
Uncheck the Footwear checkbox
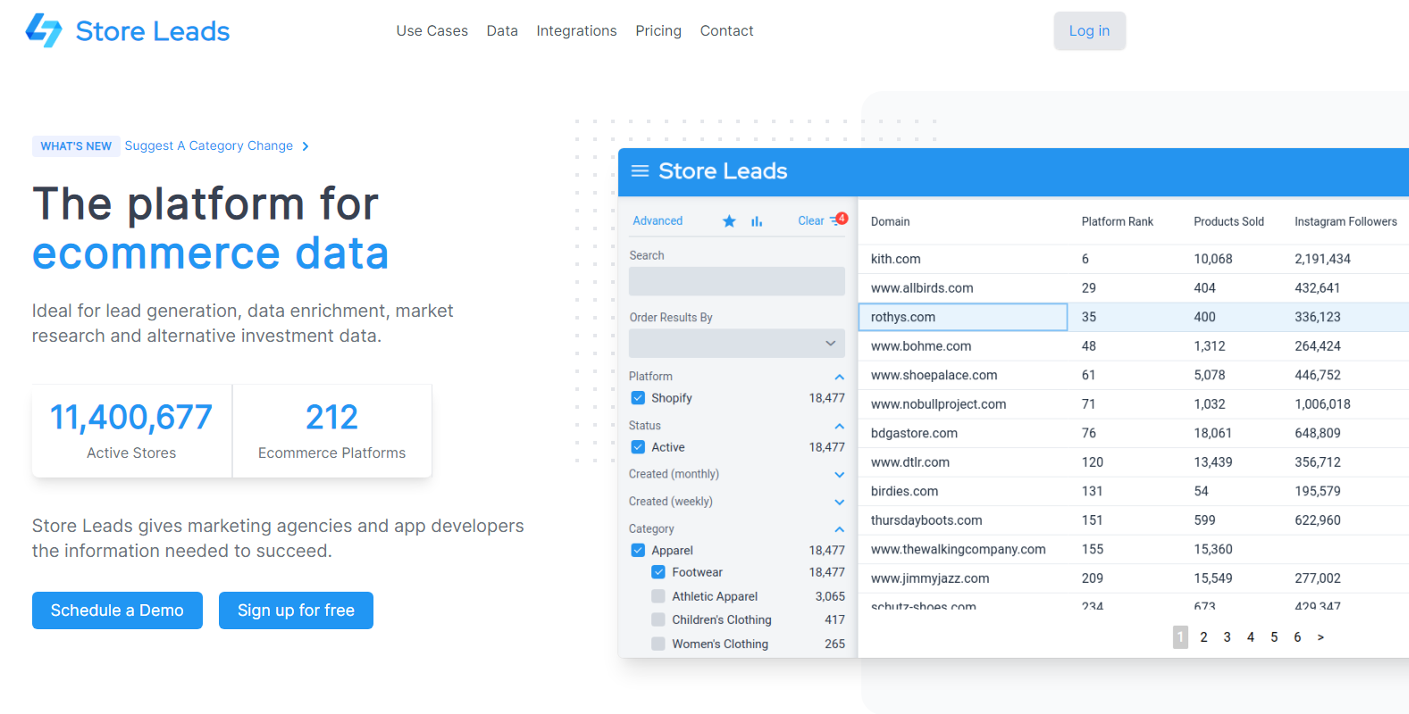pyautogui.click(x=658, y=572)
